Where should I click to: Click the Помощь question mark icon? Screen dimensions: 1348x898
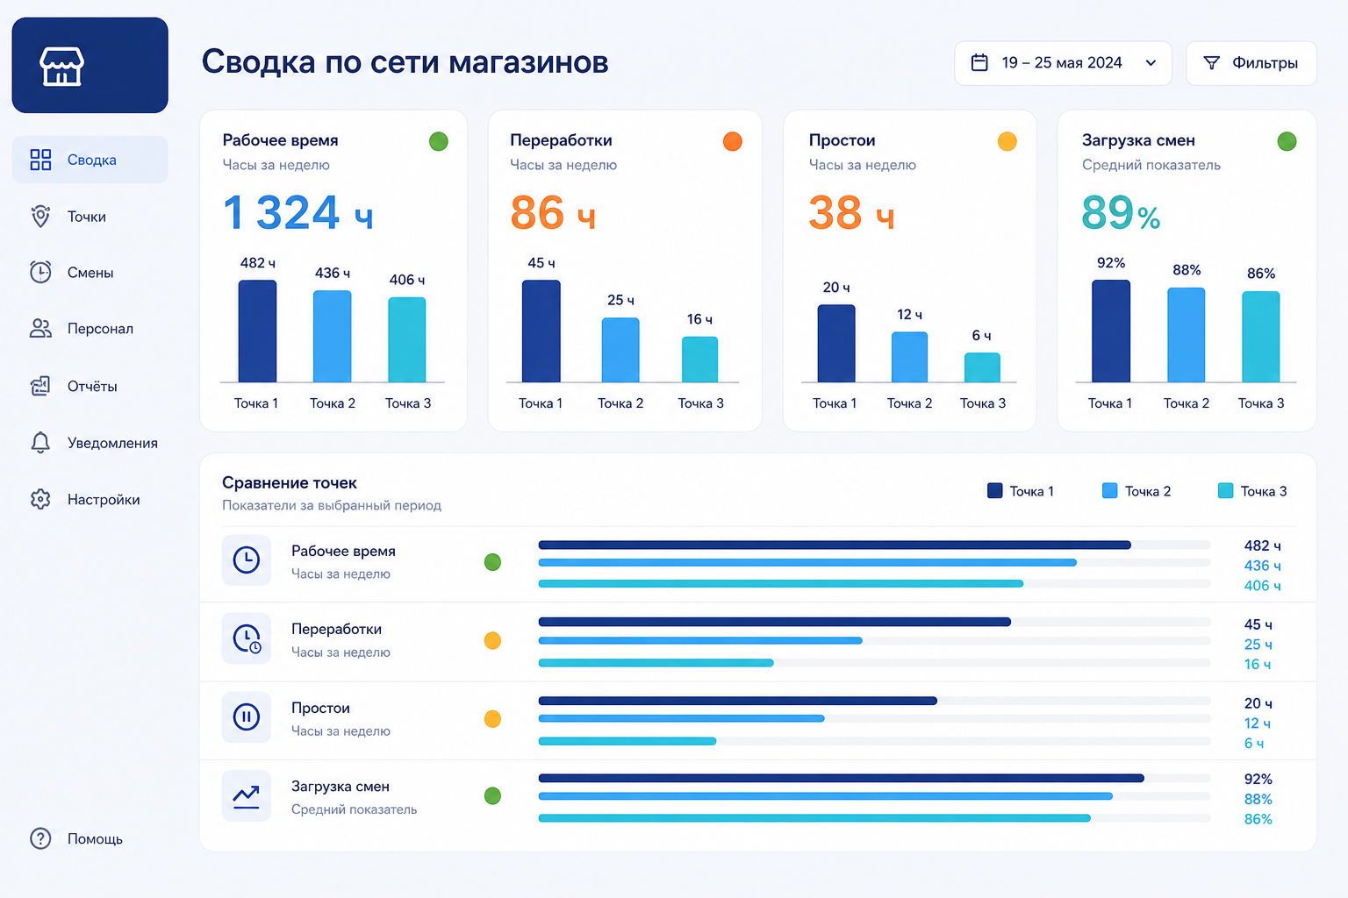coord(40,838)
